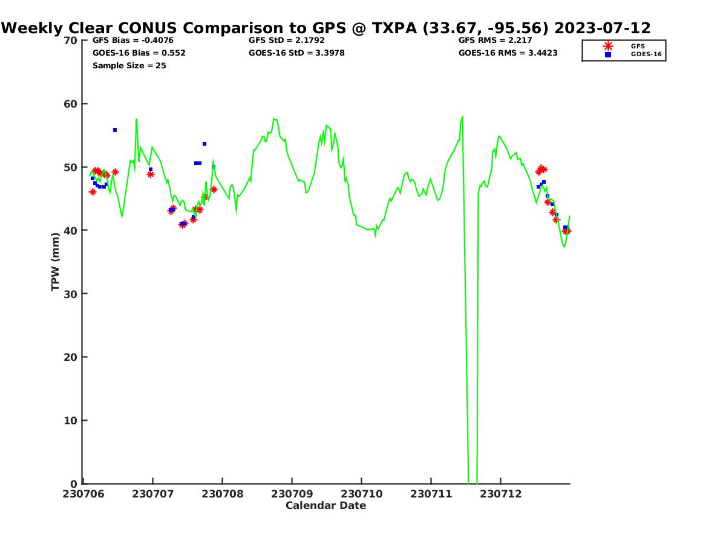Image resolution: width=726 pixels, height=544 pixels.
Task: Click the 30 y-axis tick label
Action: [x=71, y=294]
